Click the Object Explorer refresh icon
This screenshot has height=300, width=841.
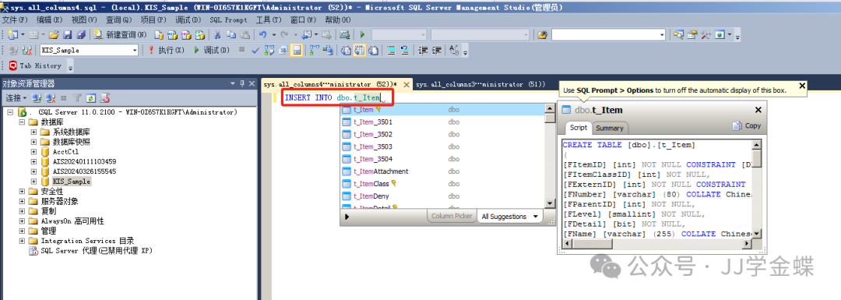pos(90,98)
